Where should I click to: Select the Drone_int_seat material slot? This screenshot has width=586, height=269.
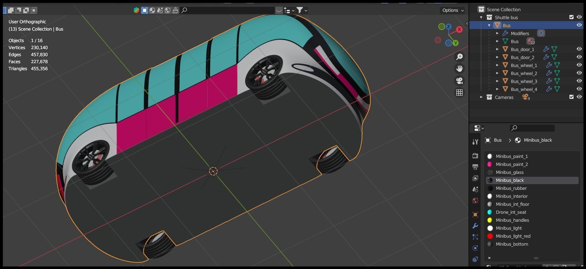pos(532,212)
